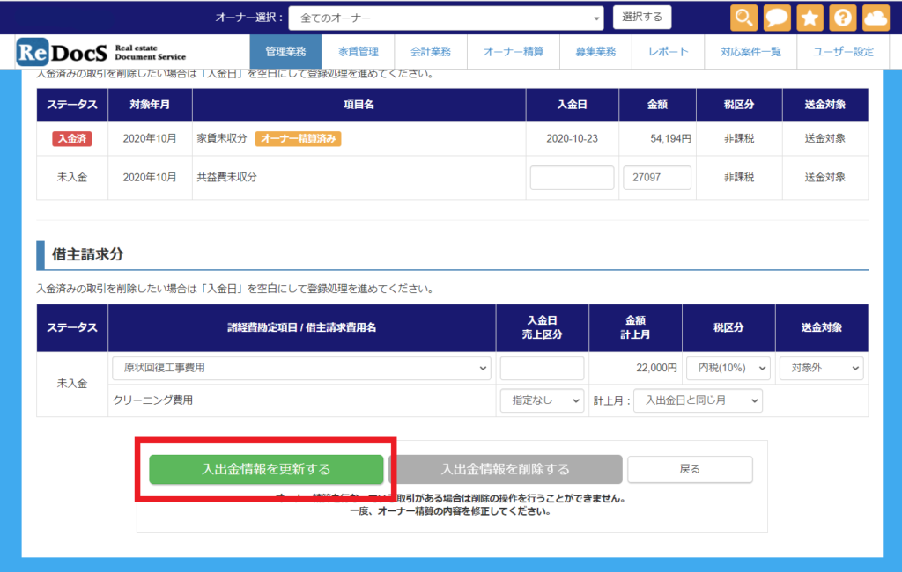This screenshot has width=902, height=572.
Task: Click the 選択する button
Action: [x=642, y=18]
